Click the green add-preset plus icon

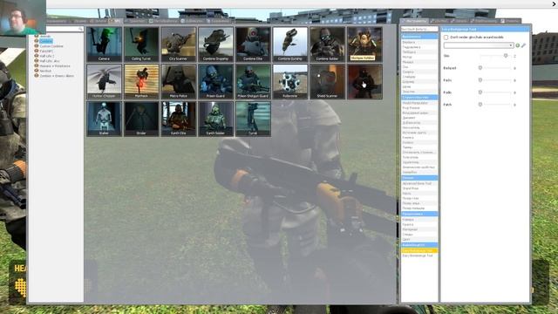pyautogui.click(x=517, y=45)
